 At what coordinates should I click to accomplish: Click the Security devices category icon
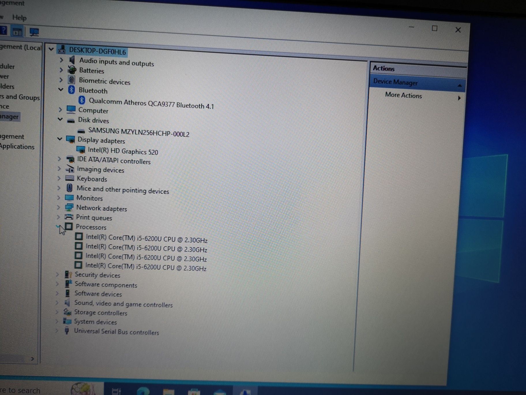tap(68, 274)
